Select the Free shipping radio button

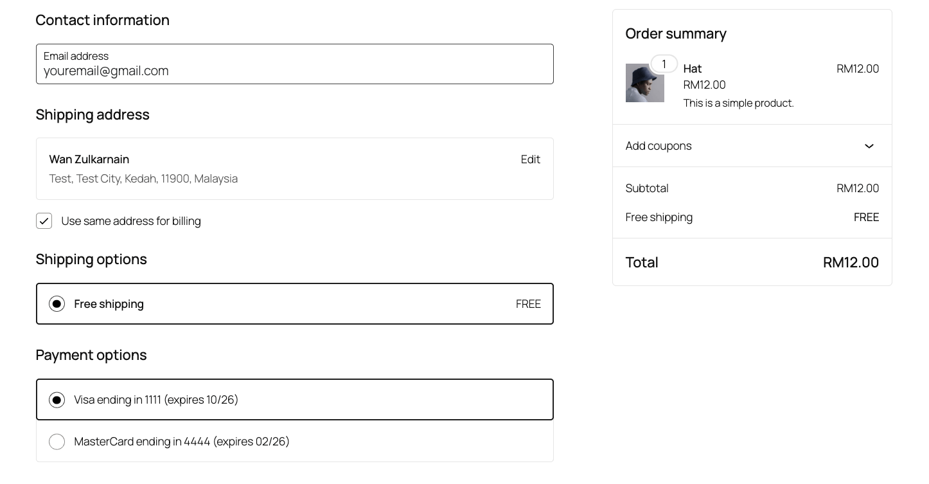pos(57,304)
